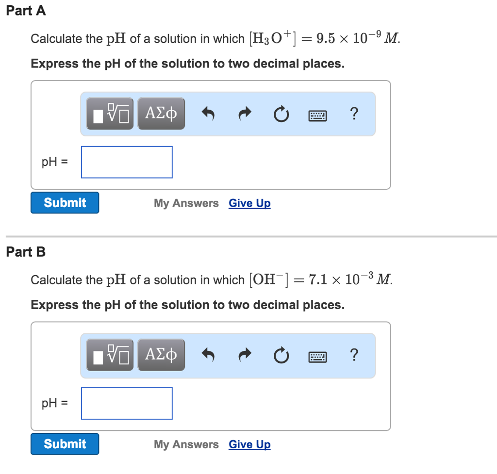This screenshot has height=474, width=497.
Task: Reset the Part B answer with refresh icon
Action: (281, 355)
